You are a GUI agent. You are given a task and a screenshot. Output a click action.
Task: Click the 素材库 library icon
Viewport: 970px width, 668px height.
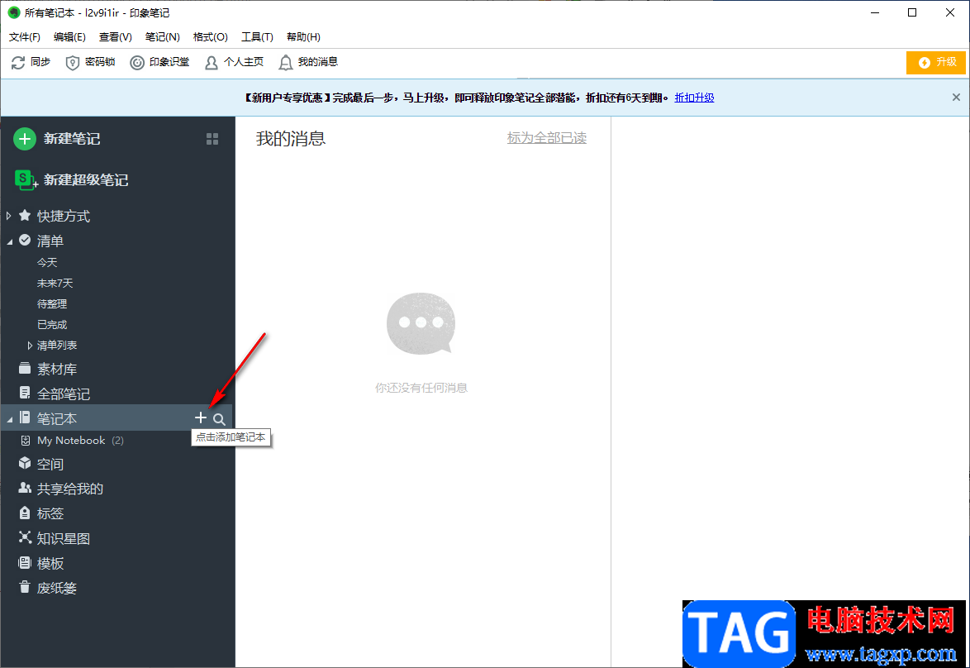coord(25,369)
